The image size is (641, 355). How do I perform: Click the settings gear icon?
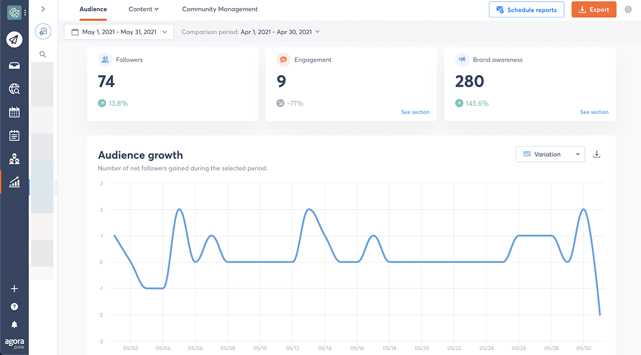[628, 10]
